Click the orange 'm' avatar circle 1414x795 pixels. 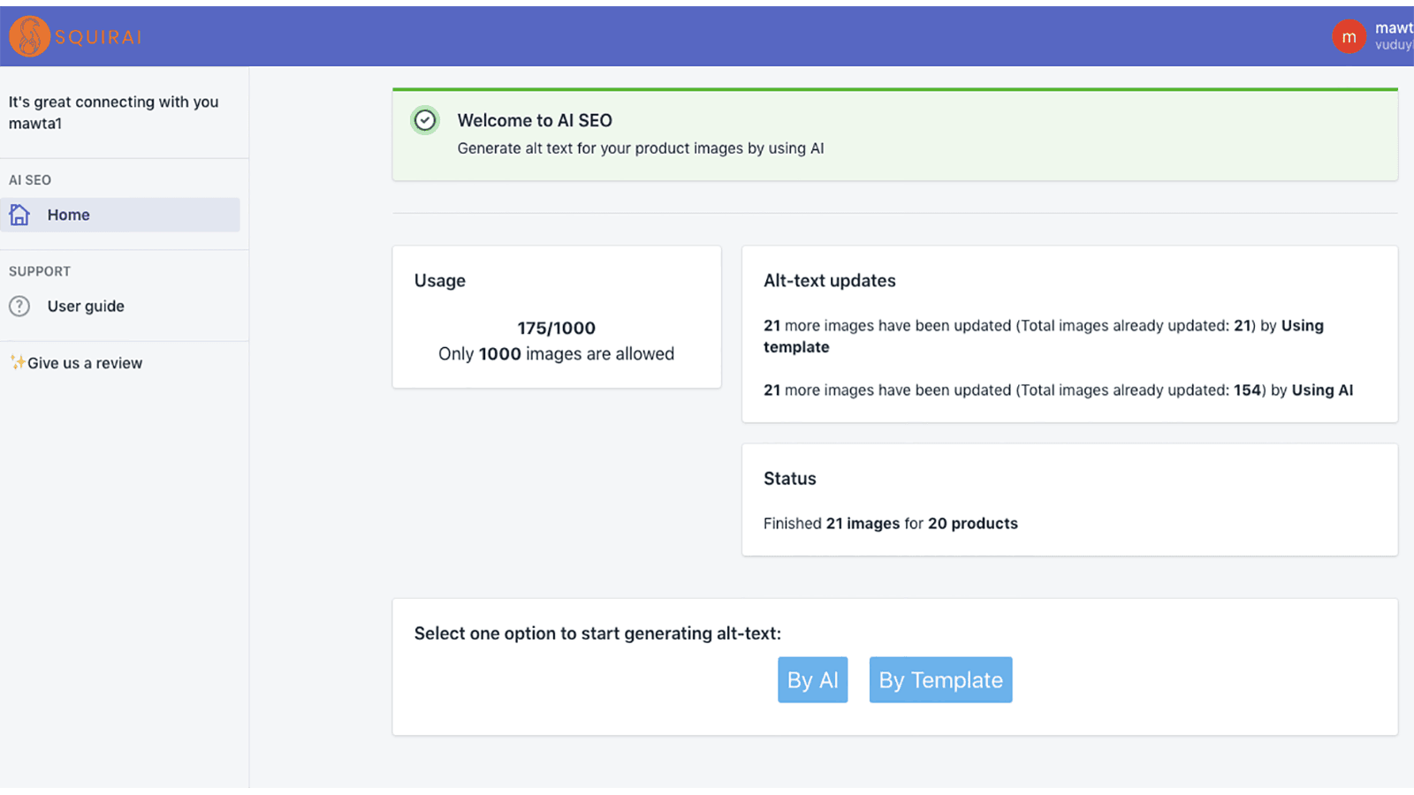click(x=1349, y=36)
